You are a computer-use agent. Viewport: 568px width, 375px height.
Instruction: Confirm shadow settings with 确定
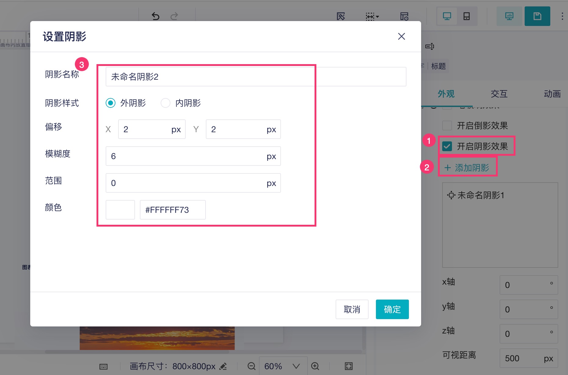point(392,309)
